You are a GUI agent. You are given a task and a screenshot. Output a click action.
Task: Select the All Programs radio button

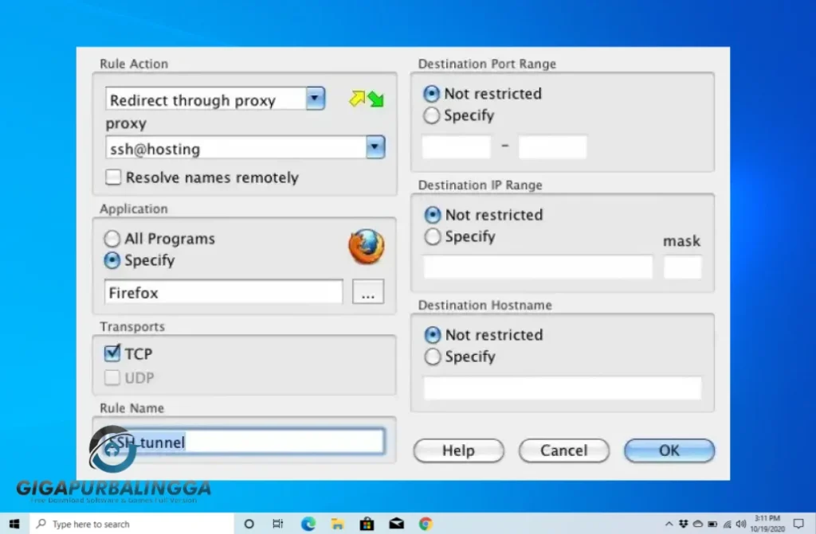click(x=112, y=238)
